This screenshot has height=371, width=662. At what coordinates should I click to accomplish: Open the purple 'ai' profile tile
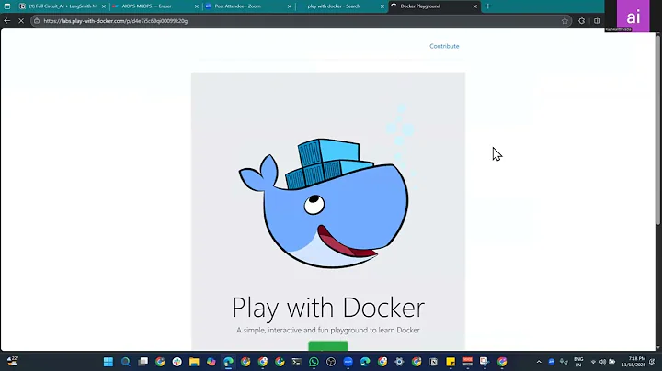633,16
